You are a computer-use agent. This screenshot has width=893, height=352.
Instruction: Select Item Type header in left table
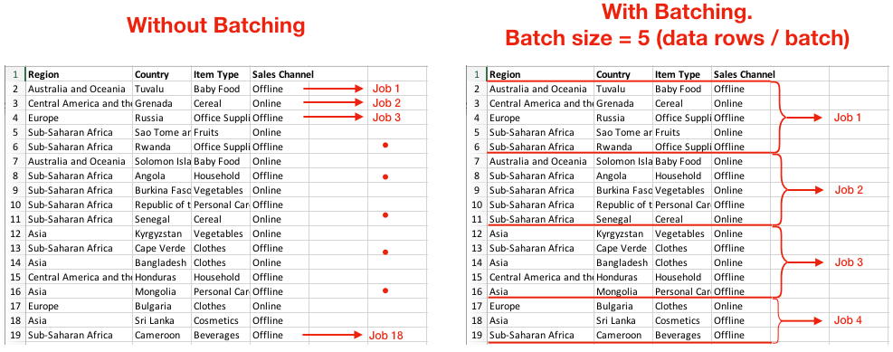click(221, 74)
